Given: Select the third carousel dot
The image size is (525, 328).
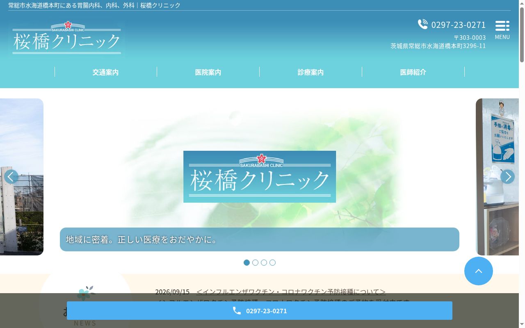Looking at the screenshot, I should click(x=264, y=262).
